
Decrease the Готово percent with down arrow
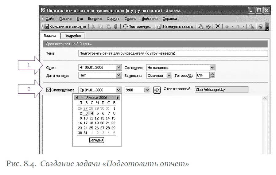point(212,77)
